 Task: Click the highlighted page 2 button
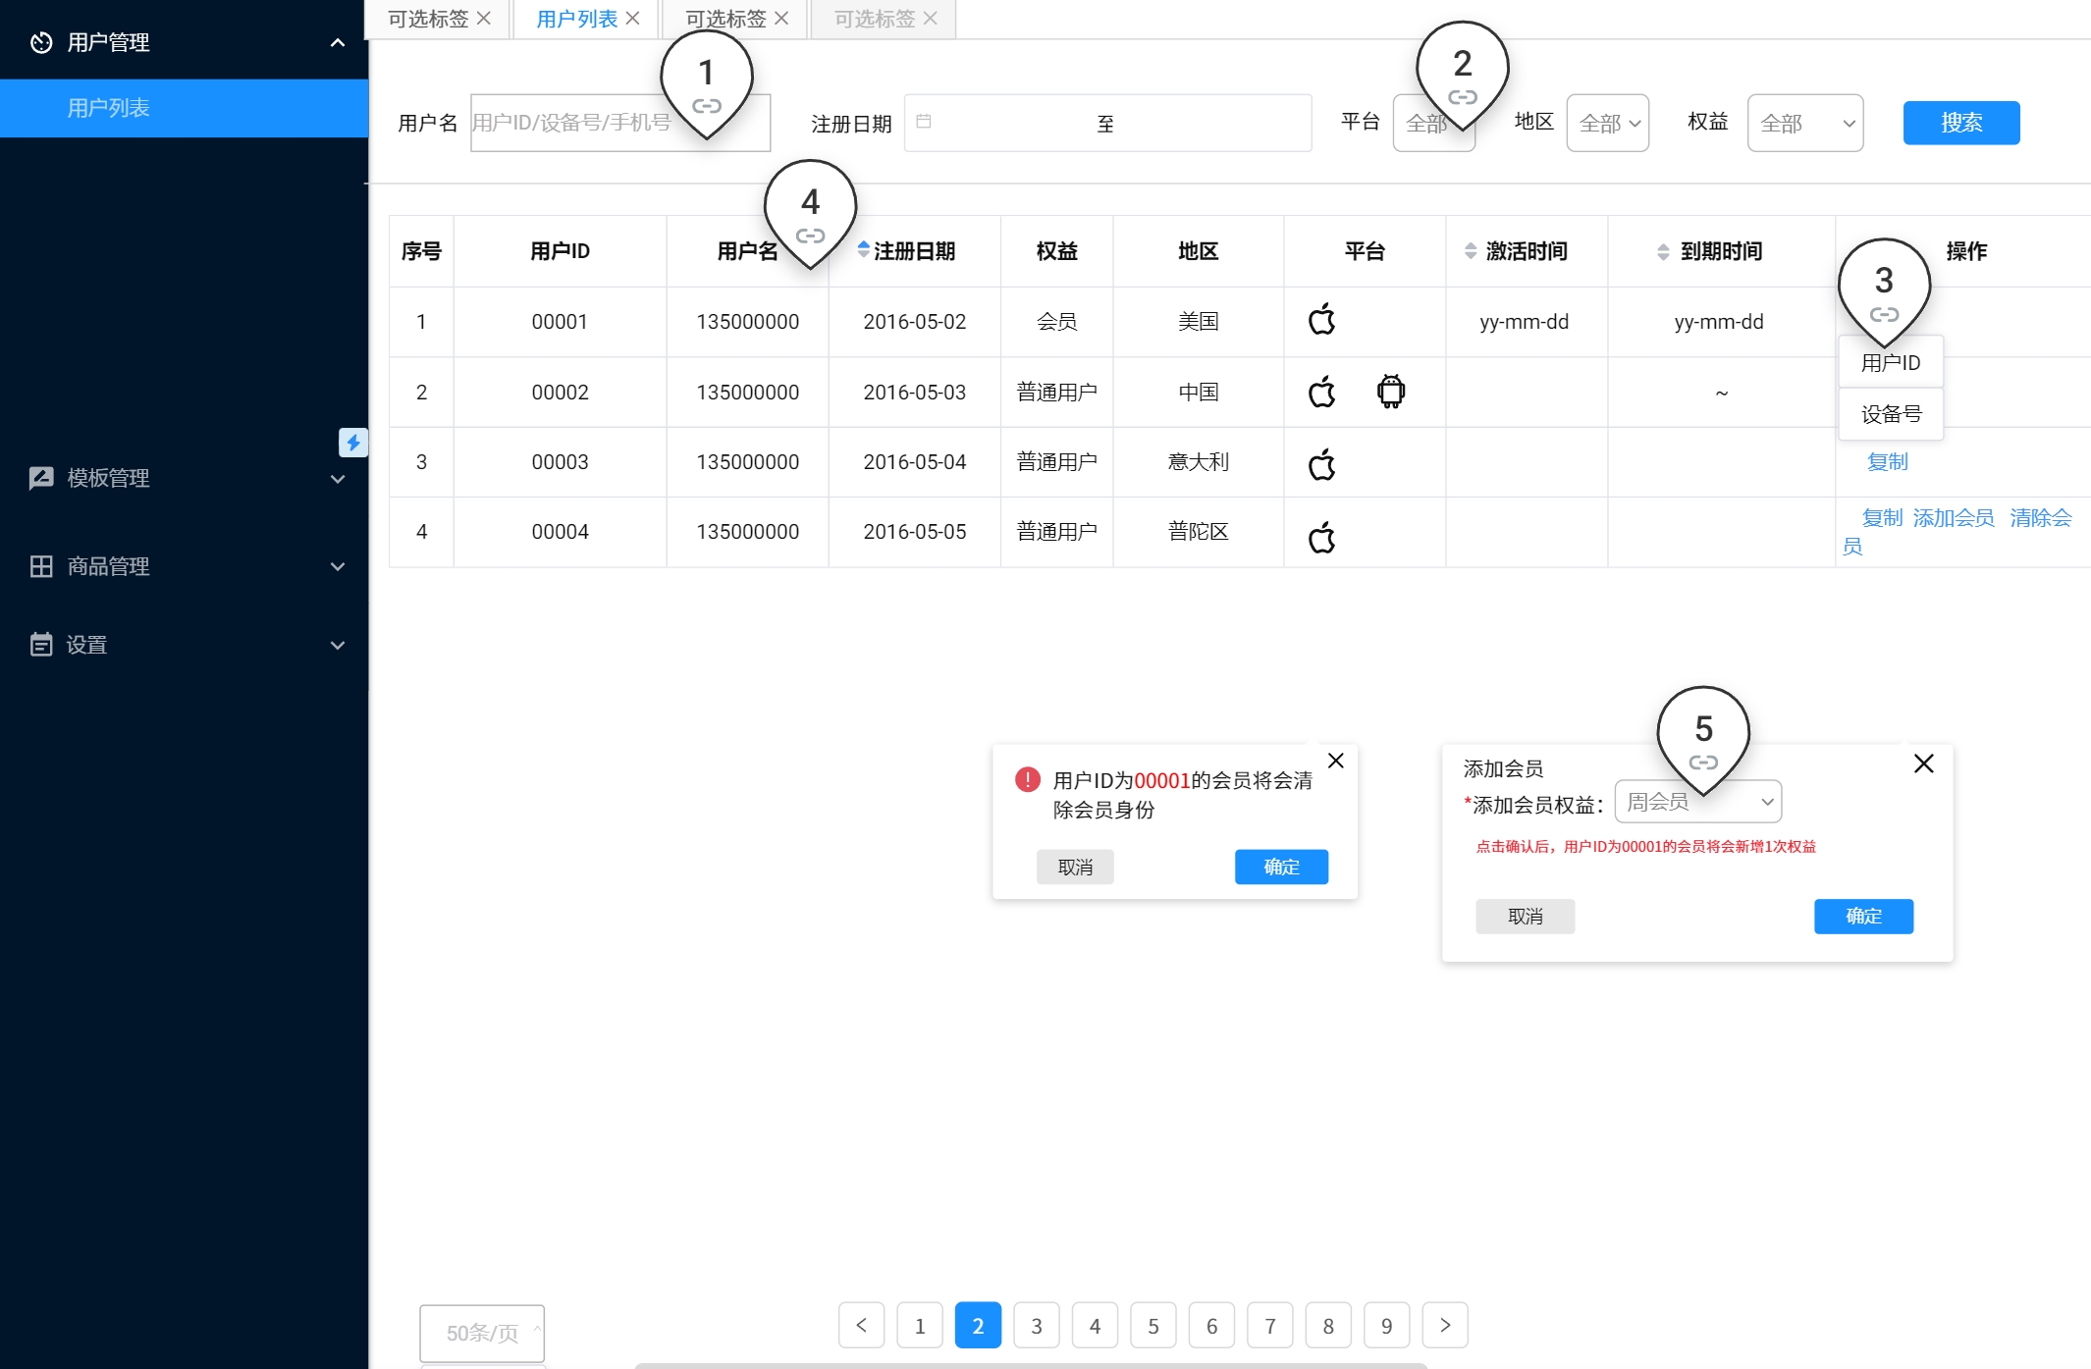coord(978,1326)
